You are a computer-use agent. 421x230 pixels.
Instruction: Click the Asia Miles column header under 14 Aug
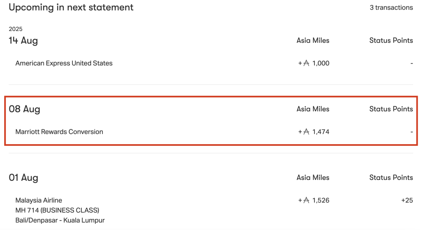point(313,41)
